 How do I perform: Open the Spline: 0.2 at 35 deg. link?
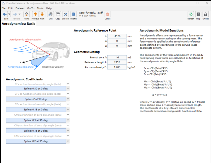point(36,141)
